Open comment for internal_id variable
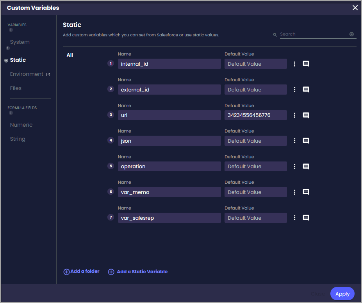The width and height of the screenshot is (362, 303). point(306,64)
